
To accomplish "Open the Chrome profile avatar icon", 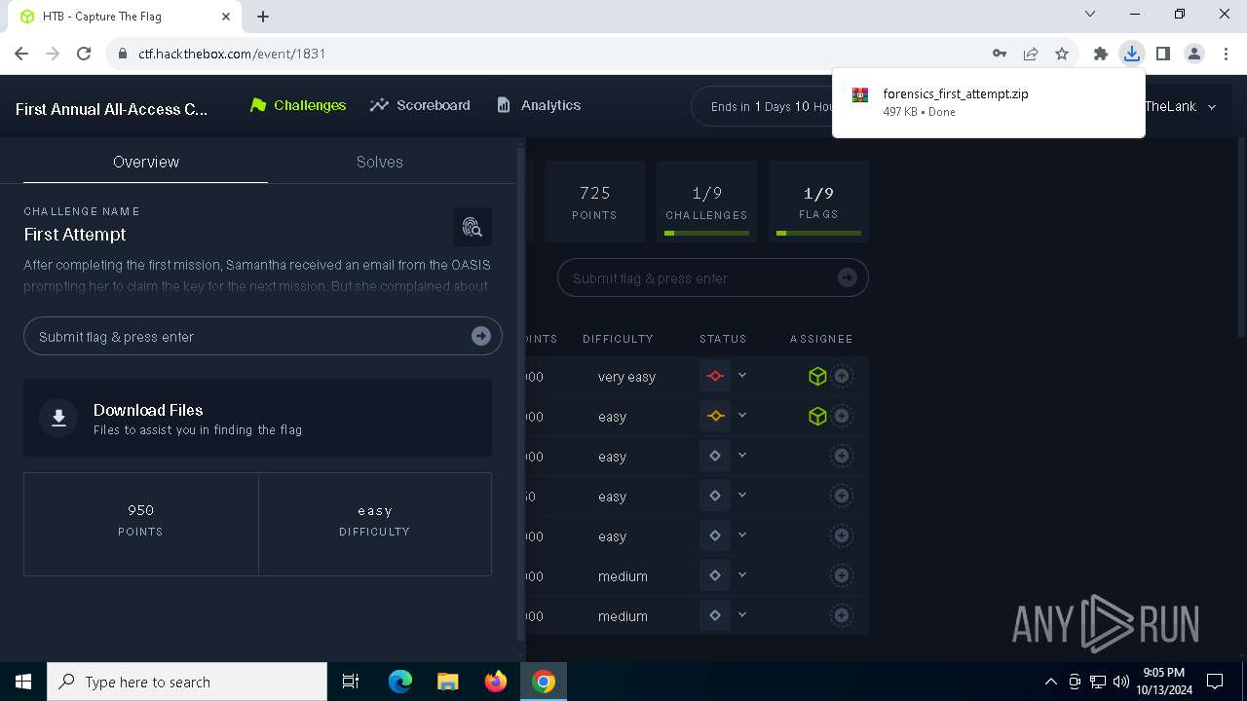I will pos(1194,54).
